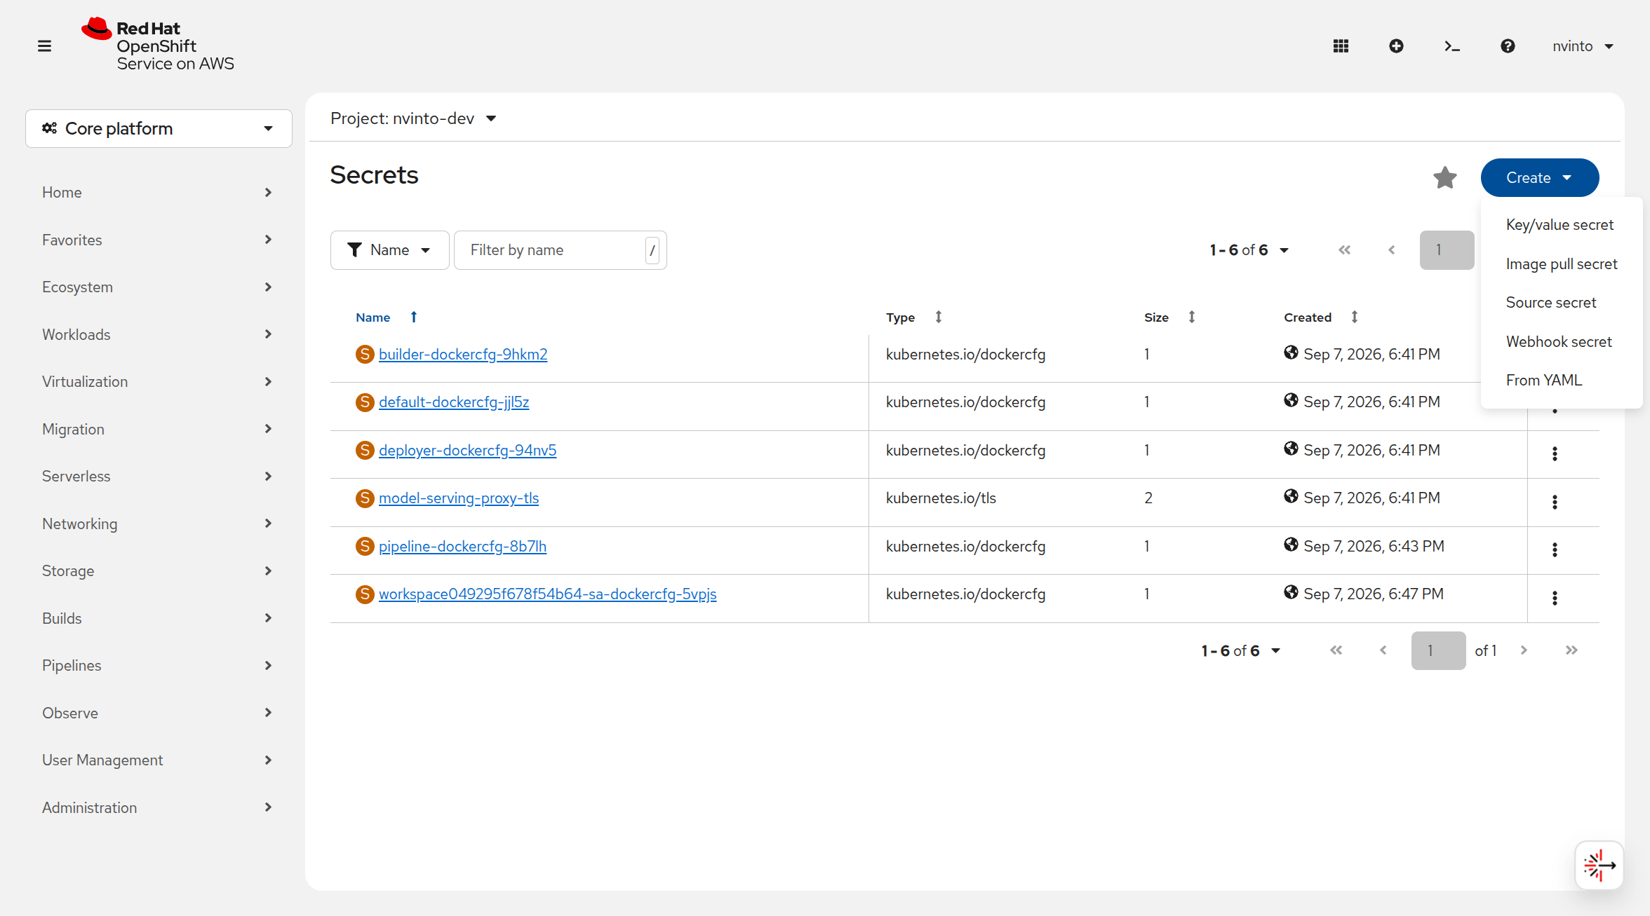Open kebab menu for deployer-dockercfg-94nv5 row

pyautogui.click(x=1555, y=454)
